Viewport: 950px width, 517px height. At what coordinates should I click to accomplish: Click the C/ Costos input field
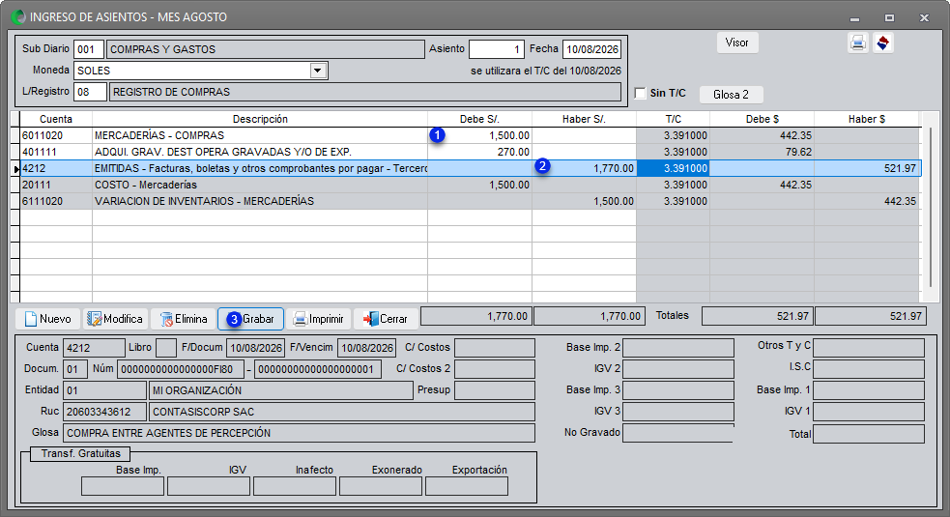pos(495,348)
